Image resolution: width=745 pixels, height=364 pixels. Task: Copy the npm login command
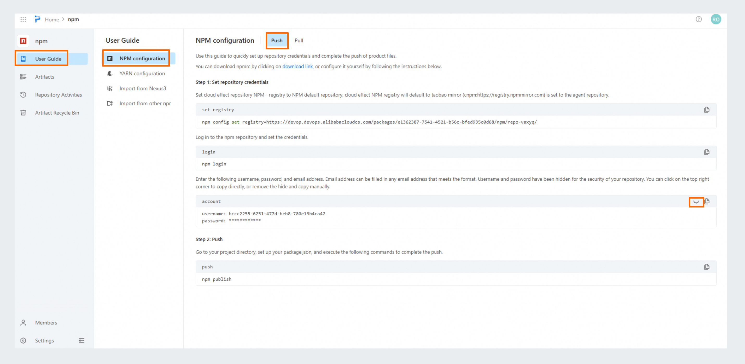point(706,152)
